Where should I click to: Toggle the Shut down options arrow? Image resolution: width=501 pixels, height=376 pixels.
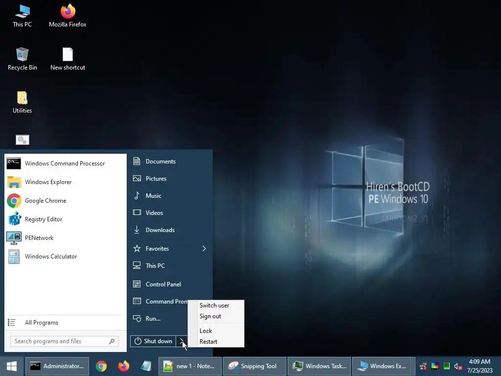[182, 341]
